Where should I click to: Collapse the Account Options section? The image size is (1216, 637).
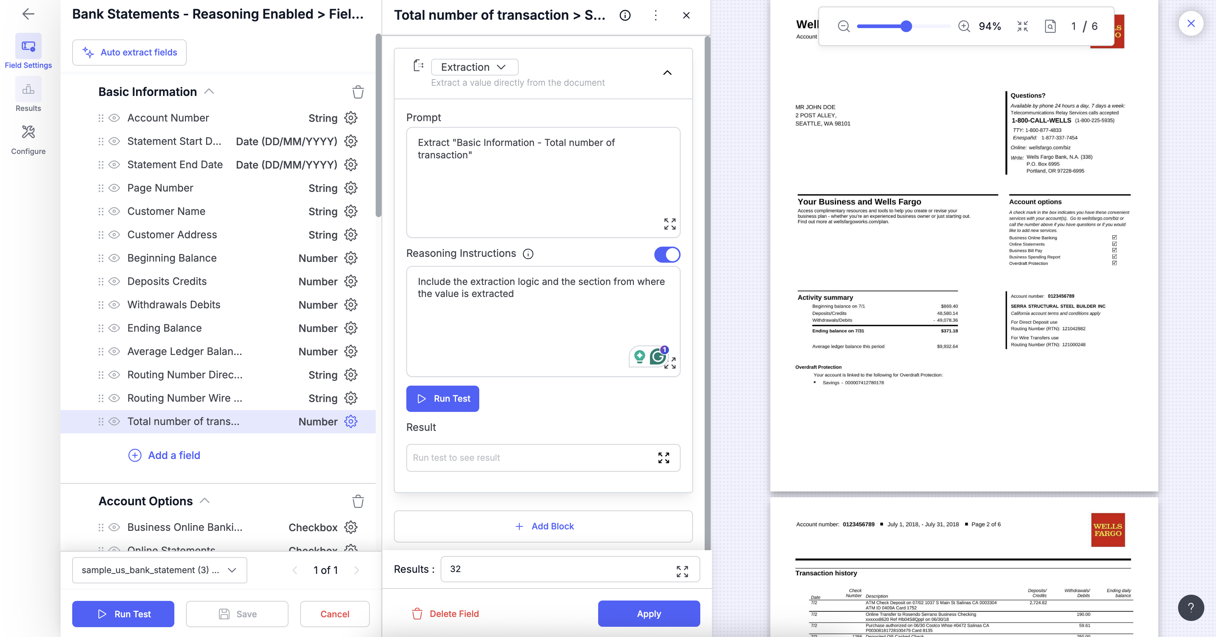(x=205, y=501)
